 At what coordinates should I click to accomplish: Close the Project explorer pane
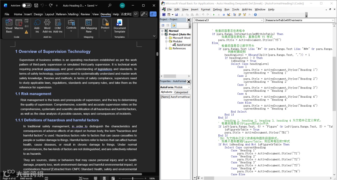pos(189,20)
